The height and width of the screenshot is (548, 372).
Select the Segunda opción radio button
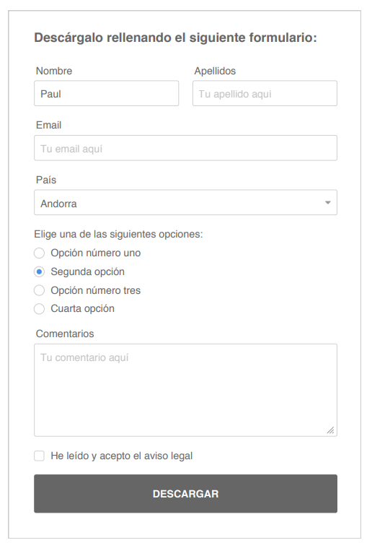[39, 271]
